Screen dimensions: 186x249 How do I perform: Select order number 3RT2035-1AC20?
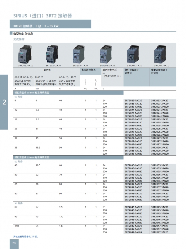133,165
